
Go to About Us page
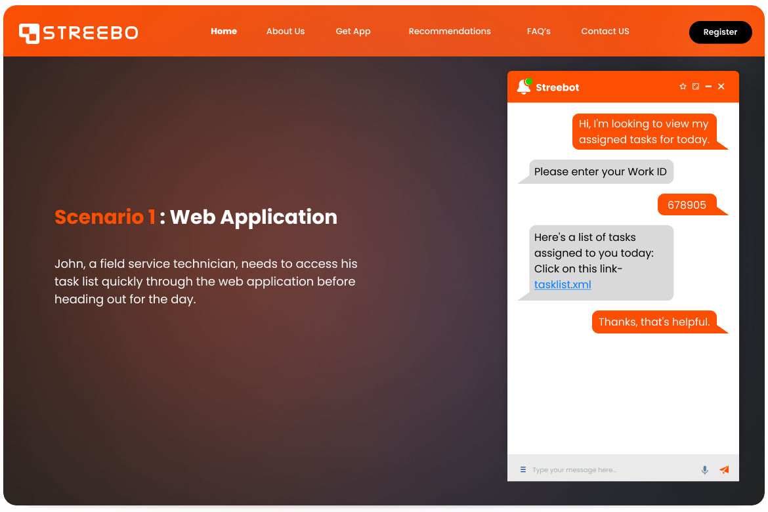pos(286,32)
